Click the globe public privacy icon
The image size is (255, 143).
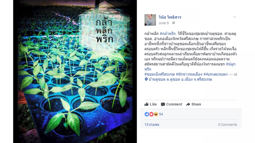pos(173,23)
